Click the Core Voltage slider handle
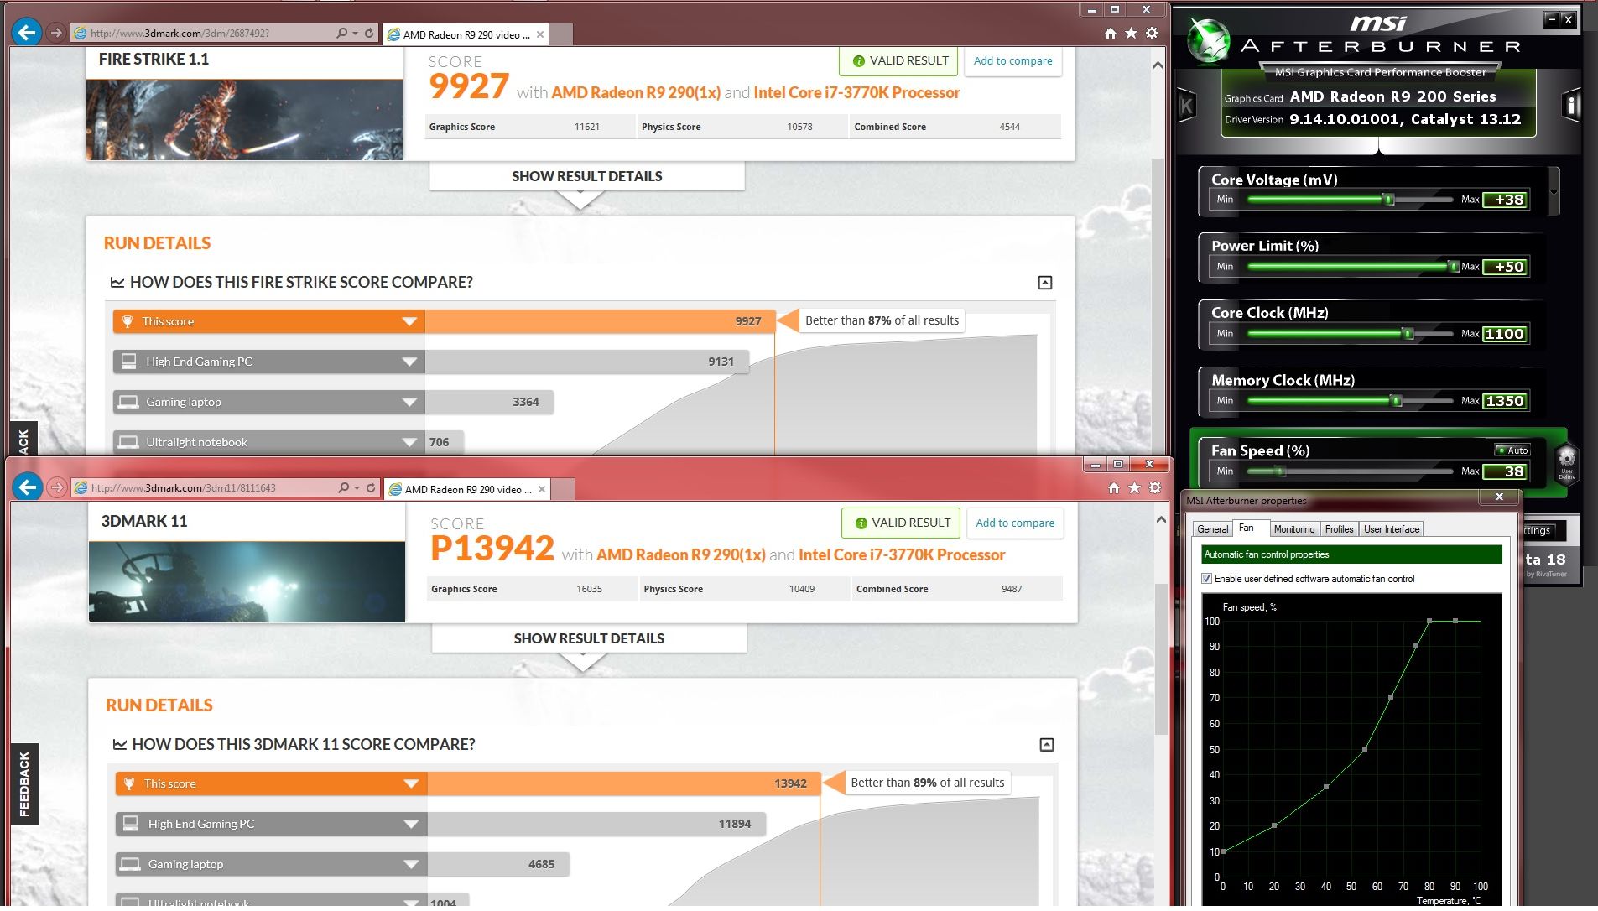The width and height of the screenshot is (1598, 911). [x=1388, y=200]
